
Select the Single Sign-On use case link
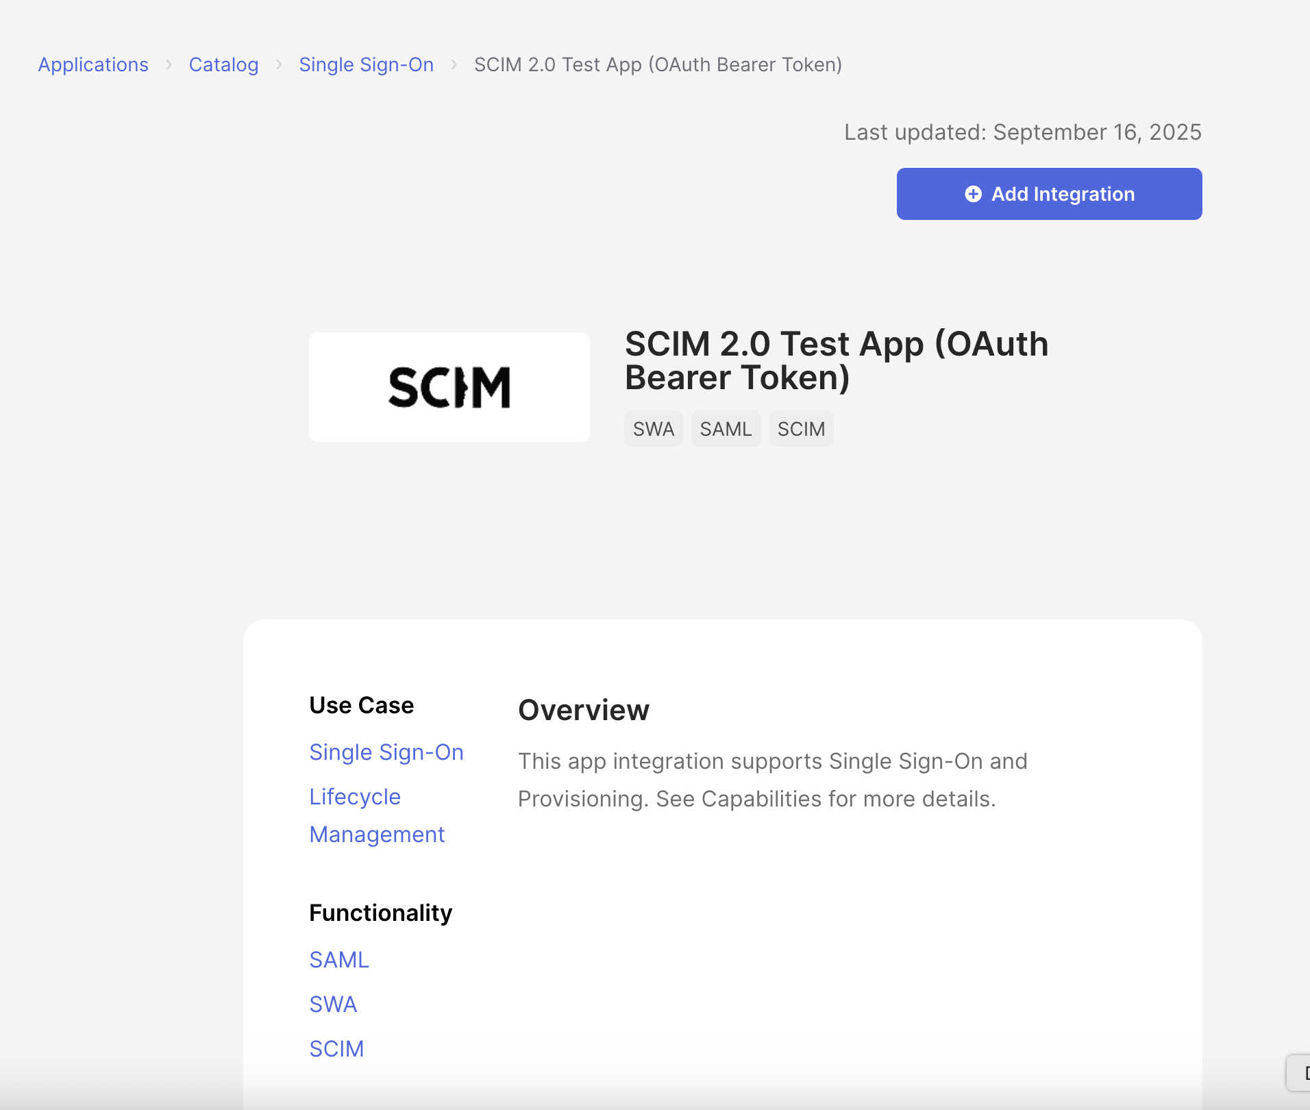tap(386, 752)
